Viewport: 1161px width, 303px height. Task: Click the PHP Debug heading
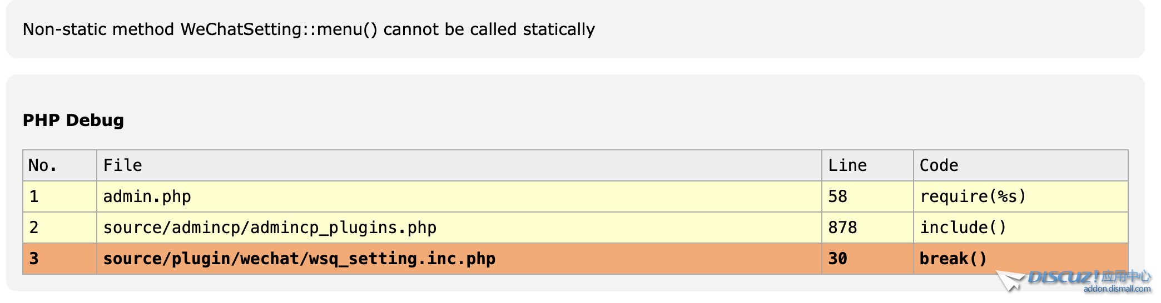[x=73, y=120]
